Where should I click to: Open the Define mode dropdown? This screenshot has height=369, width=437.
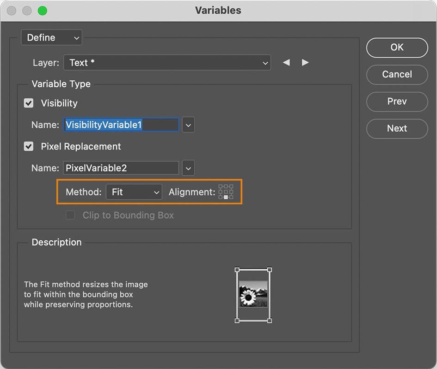pyautogui.click(x=51, y=37)
